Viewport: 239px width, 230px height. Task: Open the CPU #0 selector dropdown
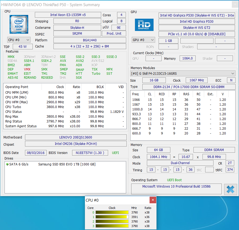19,40
